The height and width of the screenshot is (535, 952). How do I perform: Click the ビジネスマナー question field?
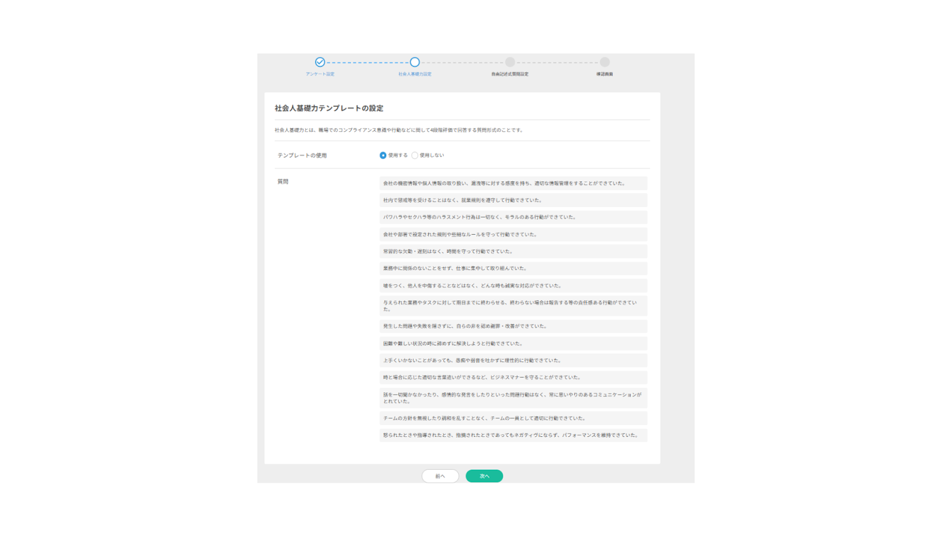pos(513,377)
